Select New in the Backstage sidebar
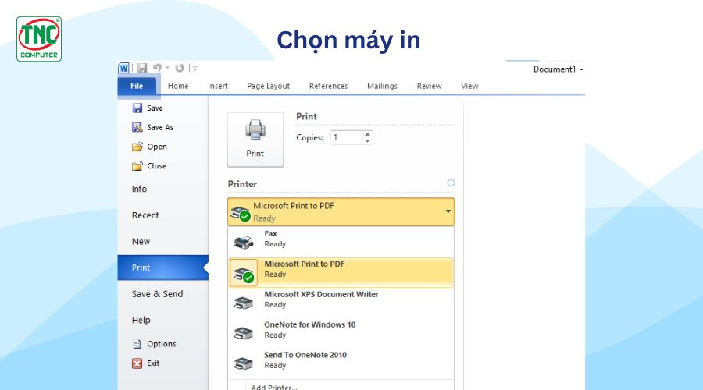This screenshot has width=703, height=390. tap(141, 241)
